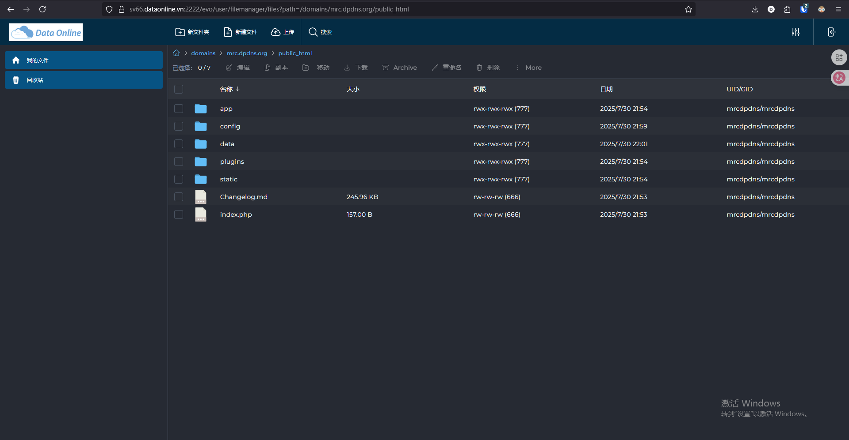Click the Edit (编辑) action
The height and width of the screenshot is (440, 849).
click(x=238, y=68)
